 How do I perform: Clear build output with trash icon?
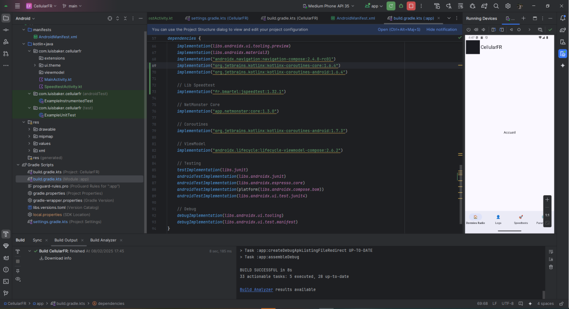click(551, 267)
